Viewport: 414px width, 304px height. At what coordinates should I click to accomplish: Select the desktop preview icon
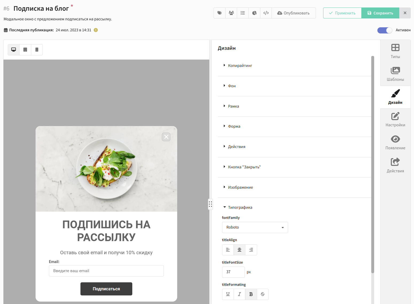[14, 50]
